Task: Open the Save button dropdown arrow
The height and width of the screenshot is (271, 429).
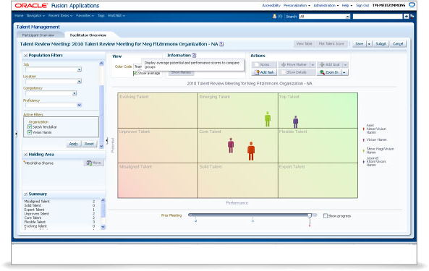Action: coord(369,44)
